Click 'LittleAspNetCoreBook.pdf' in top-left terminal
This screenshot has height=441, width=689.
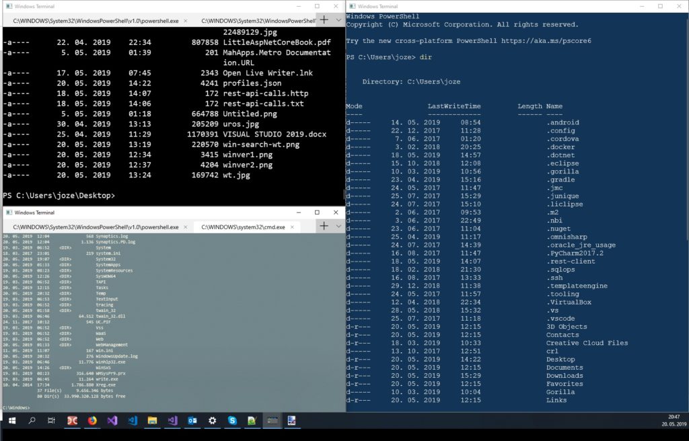click(x=277, y=42)
